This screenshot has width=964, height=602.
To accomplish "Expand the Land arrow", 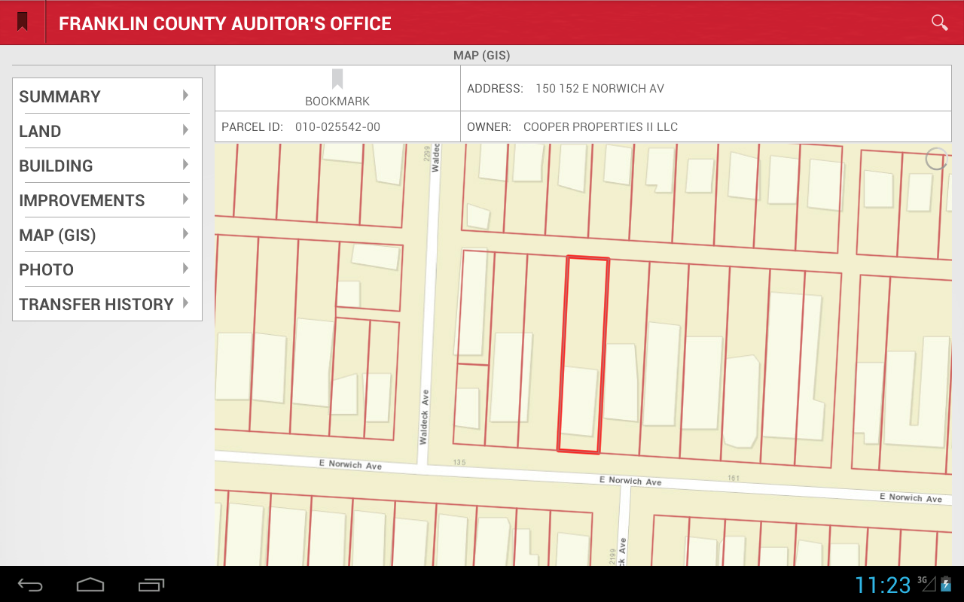I will 185,130.
